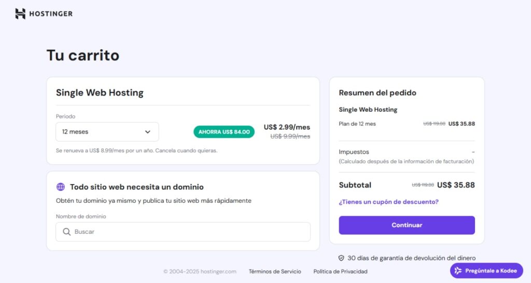Screen dimensions: 531x283
Task: Click the shield icon next to guarantee text
Action: (x=341, y=258)
